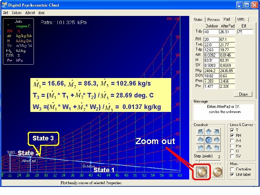
Task: Click the AfterPad Twb field 21.77
Action: pyautogui.click(x=227, y=45)
